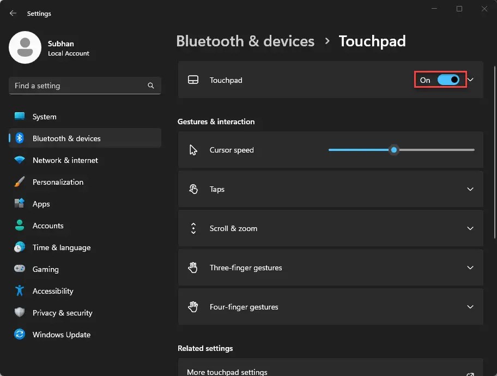The width and height of the screenshot is (497, 376).
Task: Expand Three-finger gestures options
Action: click(330, 268)
